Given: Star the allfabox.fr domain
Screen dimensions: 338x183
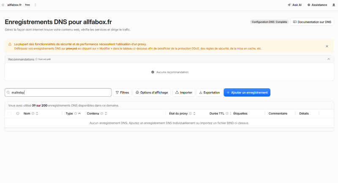Looking at the screenshot, I should point(3,5).
